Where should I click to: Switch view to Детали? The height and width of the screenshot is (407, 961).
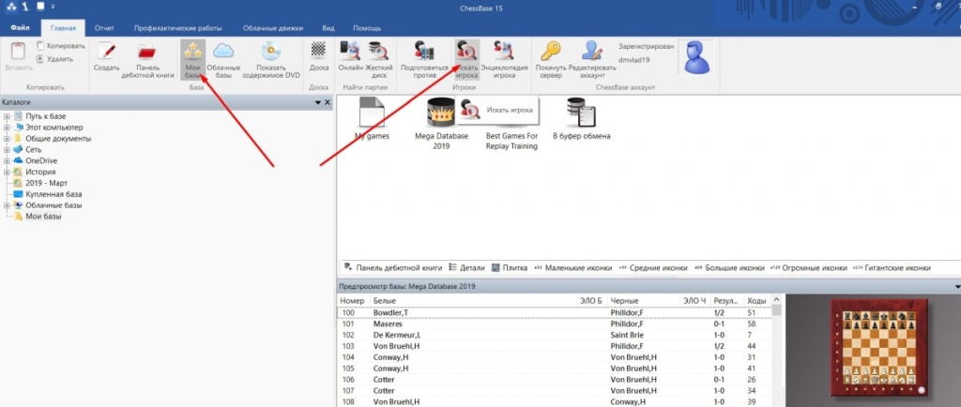(466, 268)
